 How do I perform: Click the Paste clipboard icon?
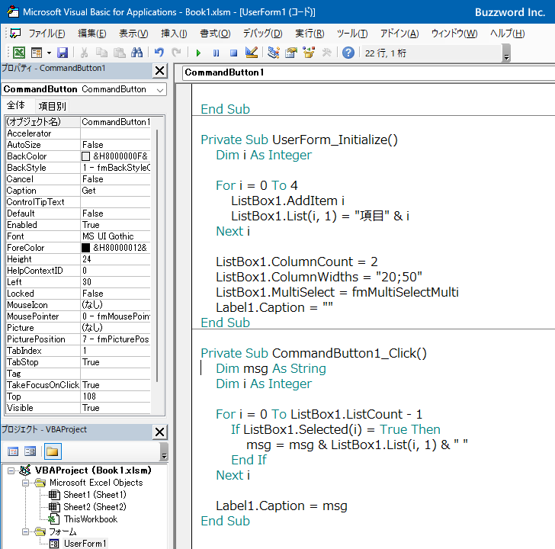pyautogui.click(x=119, y=53)
